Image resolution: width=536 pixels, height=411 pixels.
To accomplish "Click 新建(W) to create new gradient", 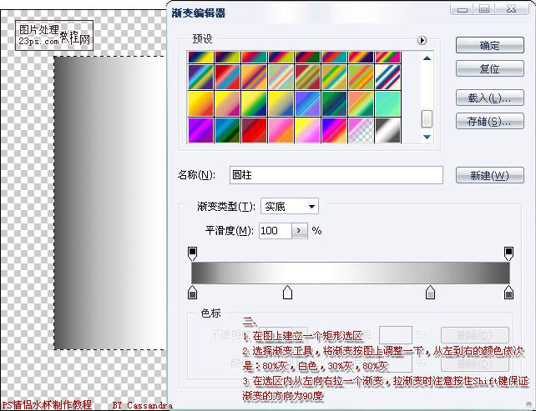I will pos(489,175).
